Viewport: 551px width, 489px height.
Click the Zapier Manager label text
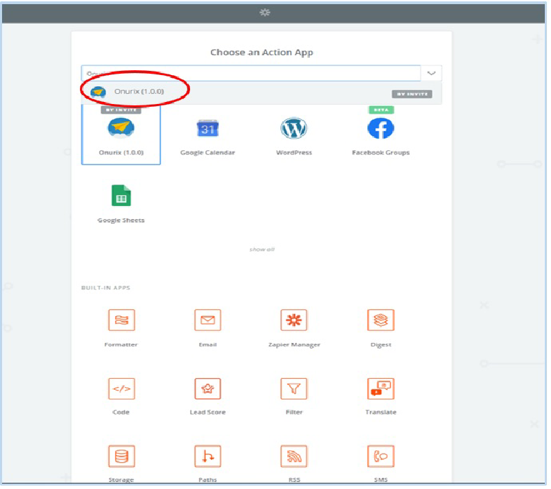point(294,344)
